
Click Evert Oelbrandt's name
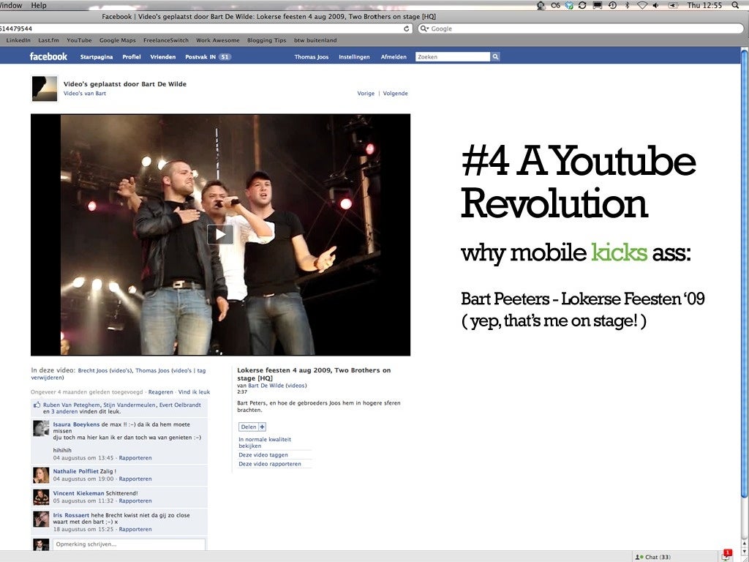click(180, 405)
